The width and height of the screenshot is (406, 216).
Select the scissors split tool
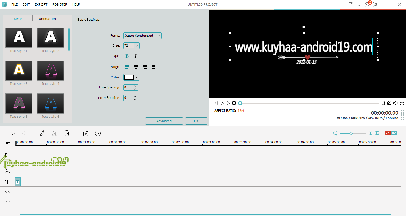[x=55, y=134]
